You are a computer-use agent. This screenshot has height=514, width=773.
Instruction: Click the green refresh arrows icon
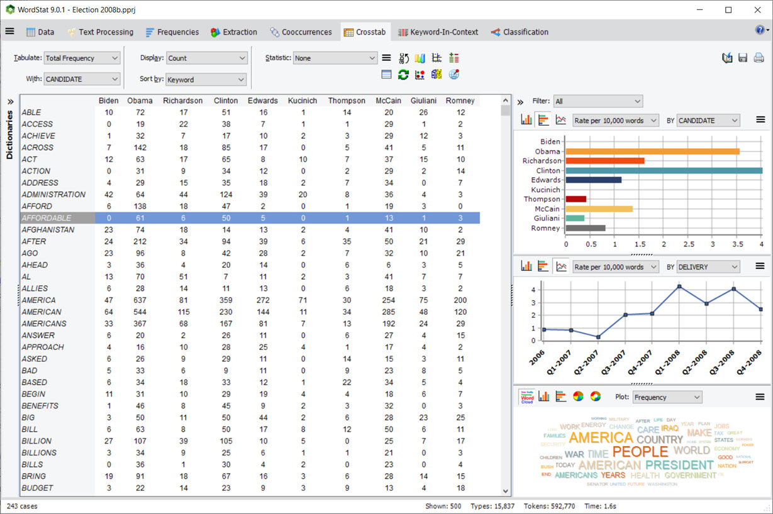403,75
